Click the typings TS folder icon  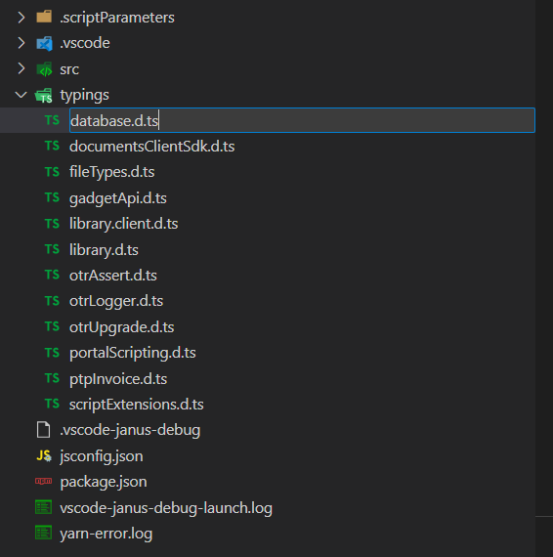tap(44, 96)
